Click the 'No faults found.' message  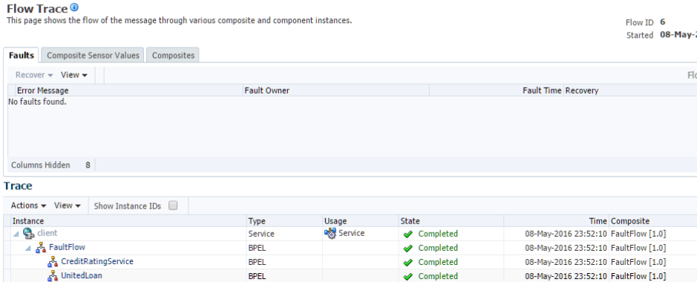(37, 102)
